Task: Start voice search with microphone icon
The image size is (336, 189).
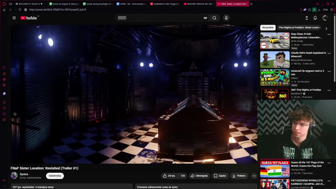Action: [226, 18]
